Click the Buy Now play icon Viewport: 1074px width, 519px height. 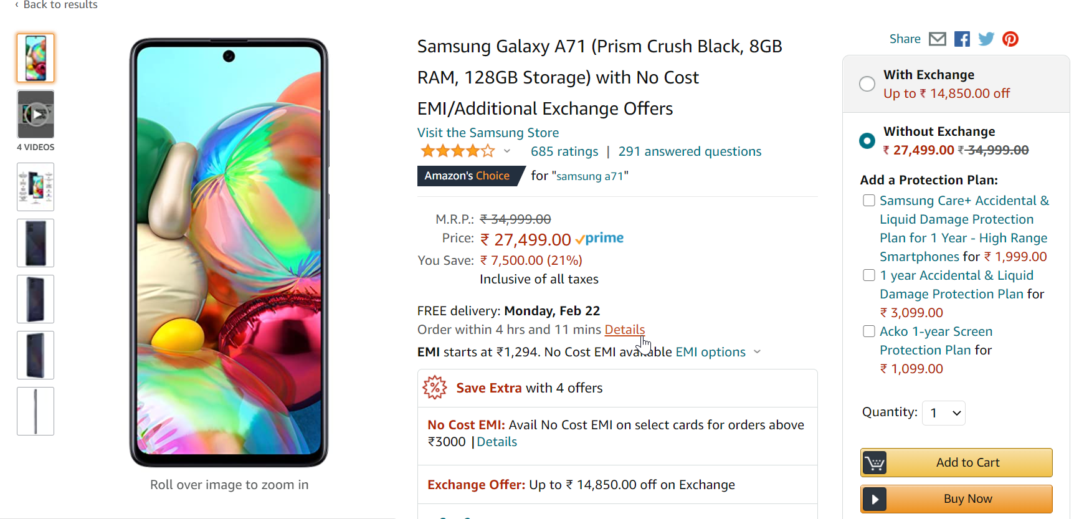coord(875,499)
